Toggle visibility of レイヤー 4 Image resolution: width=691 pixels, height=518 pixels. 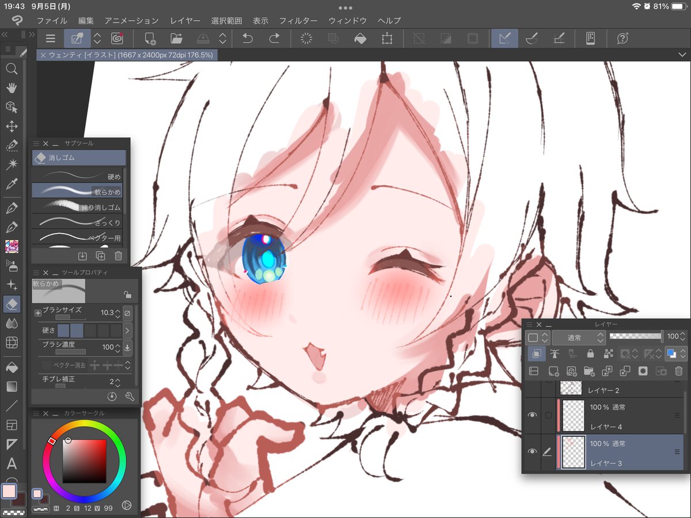(x=533, y=415)
